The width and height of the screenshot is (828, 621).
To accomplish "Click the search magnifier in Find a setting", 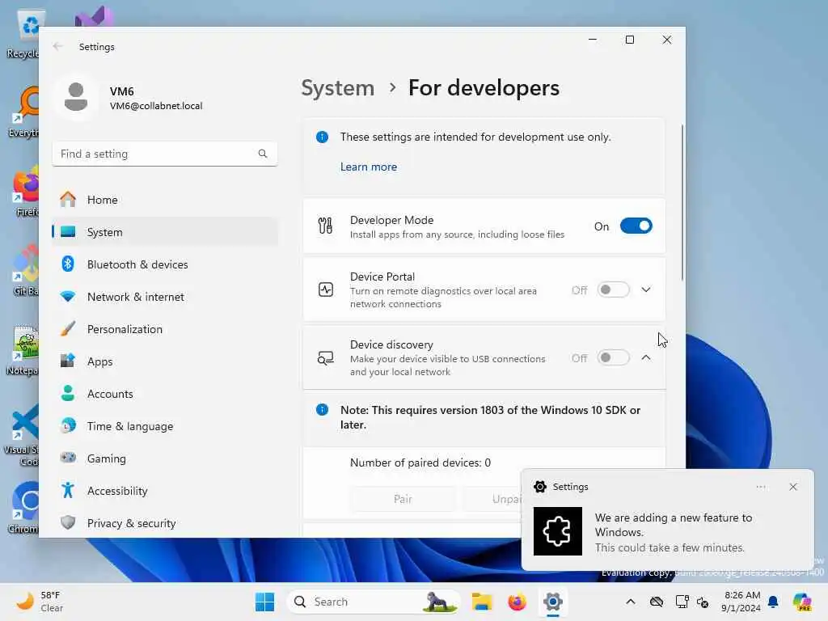I will click(x=263, y=154).
